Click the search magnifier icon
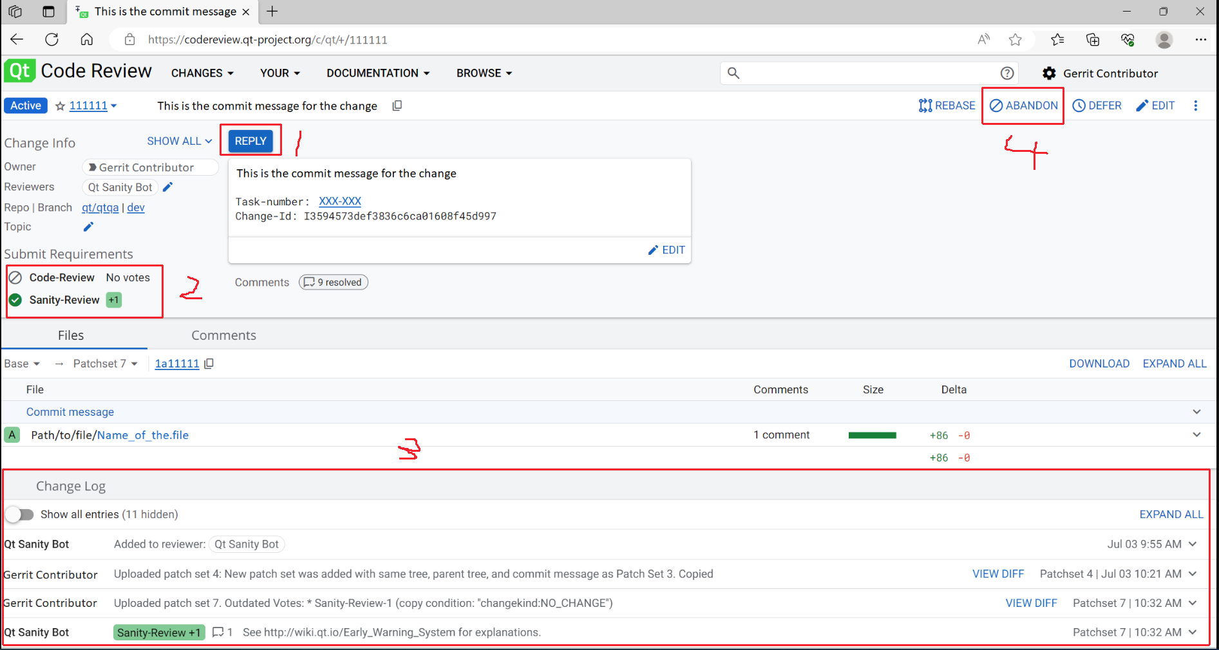 (733, 73)
